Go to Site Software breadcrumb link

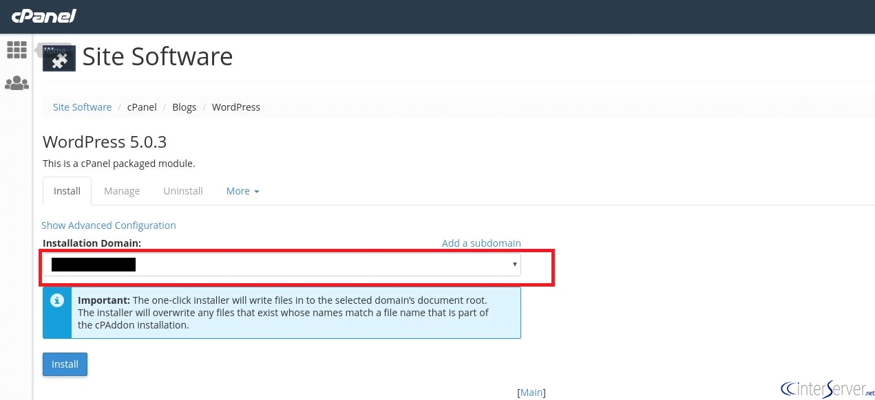tap(82, 107)
